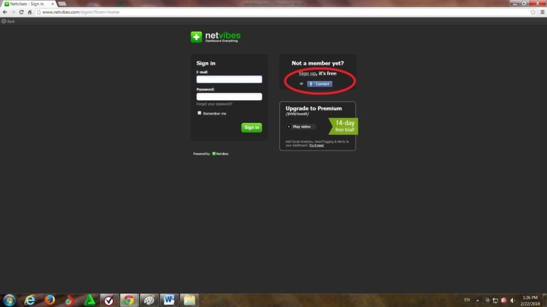Launch Internet Explorer from the taskbar
547x307 pixels.
30,300
